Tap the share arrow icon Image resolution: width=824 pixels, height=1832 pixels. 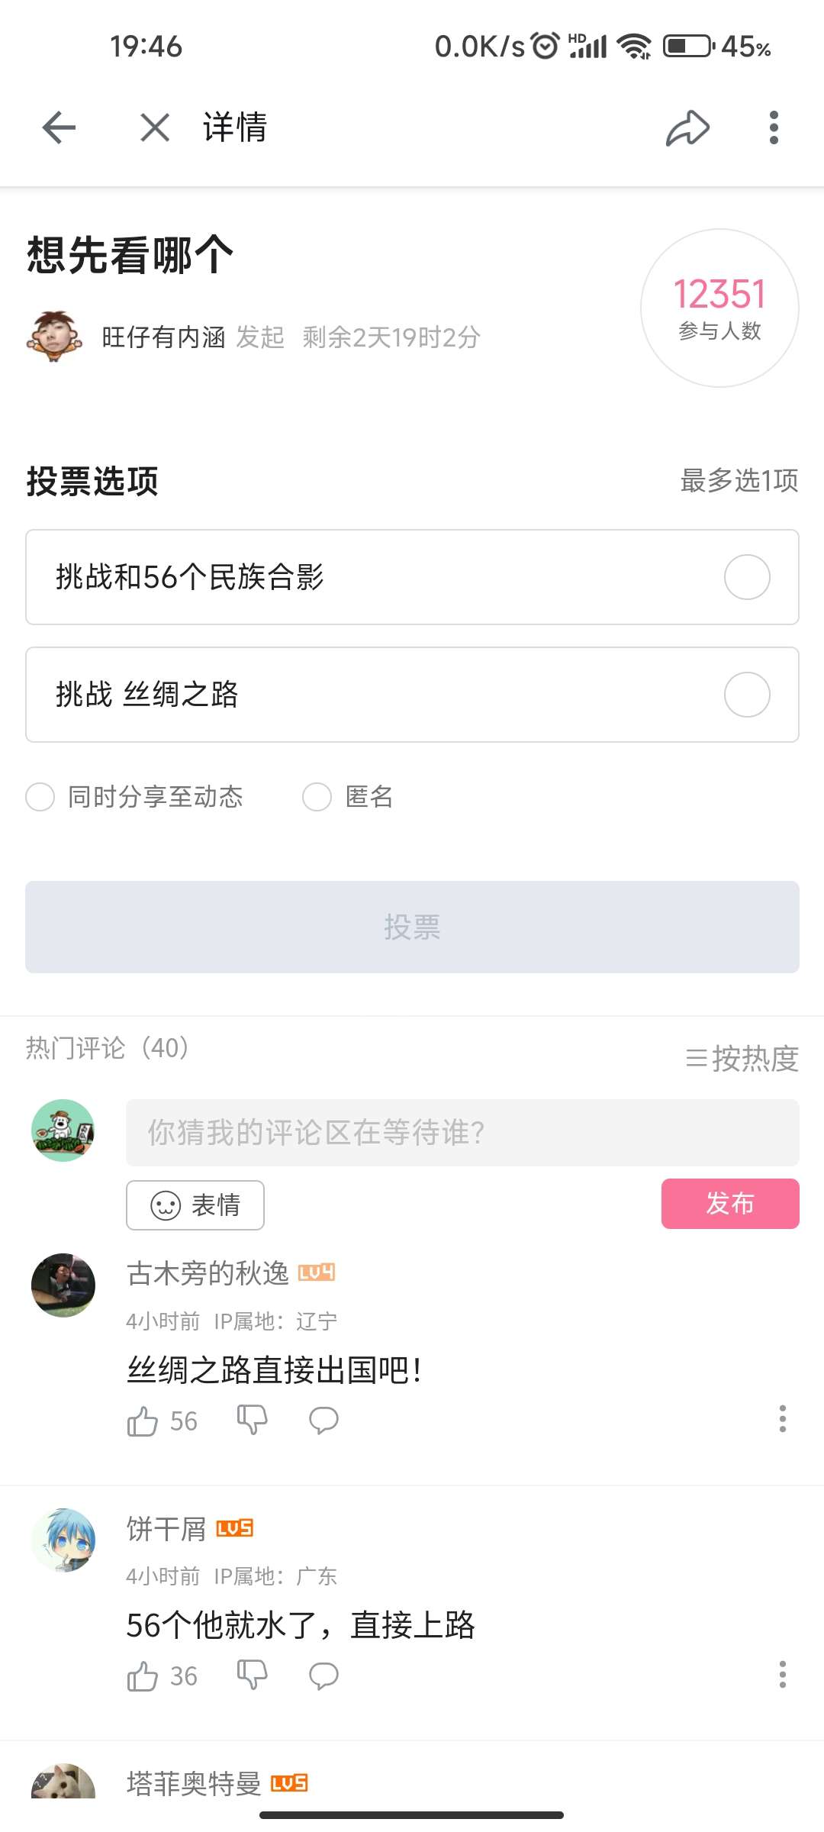tap(687, 127)
